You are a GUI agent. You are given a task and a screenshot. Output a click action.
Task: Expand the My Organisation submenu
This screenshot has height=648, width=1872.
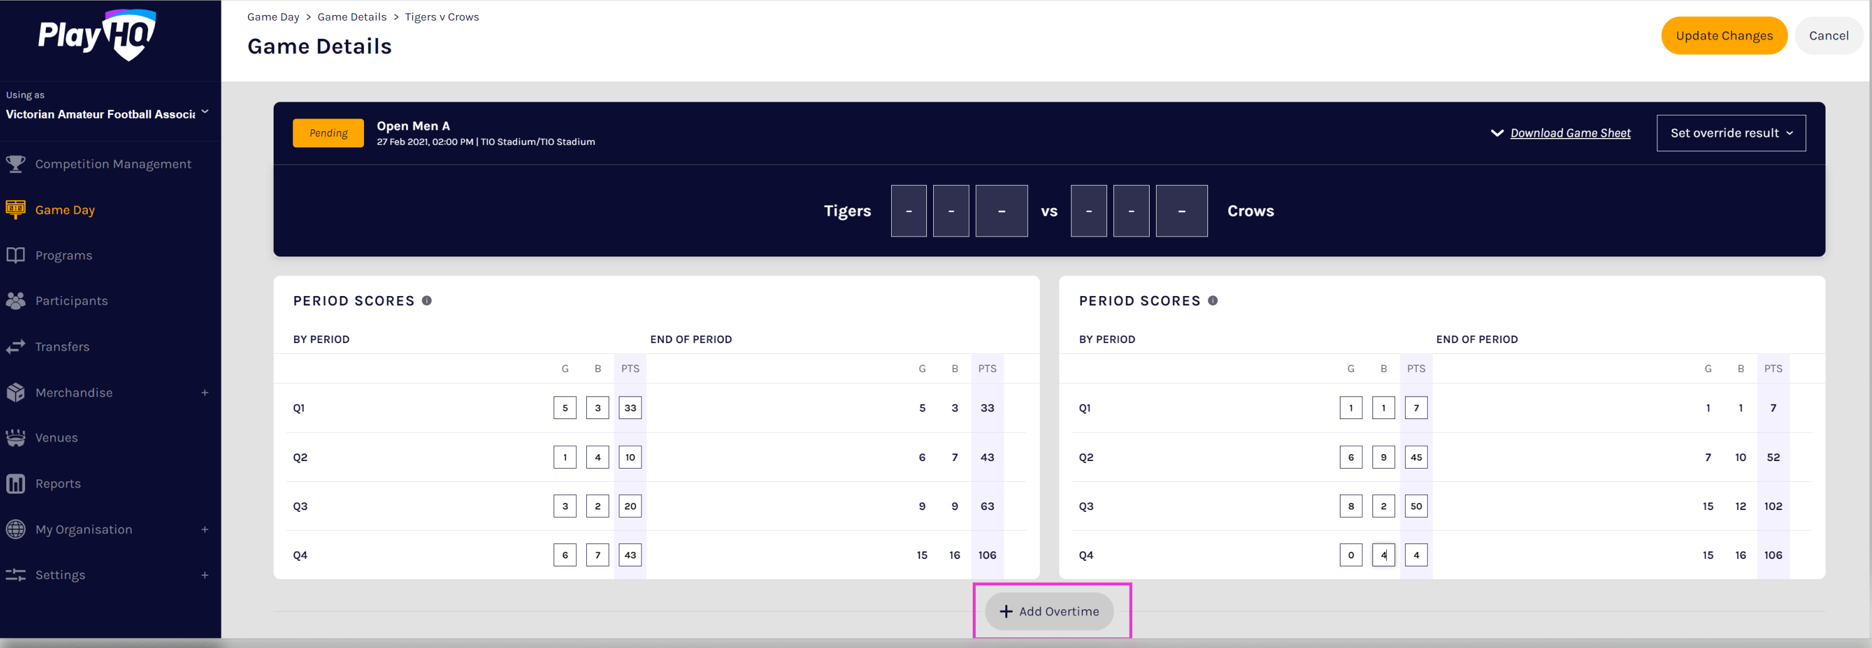click(x=204, y=529)
